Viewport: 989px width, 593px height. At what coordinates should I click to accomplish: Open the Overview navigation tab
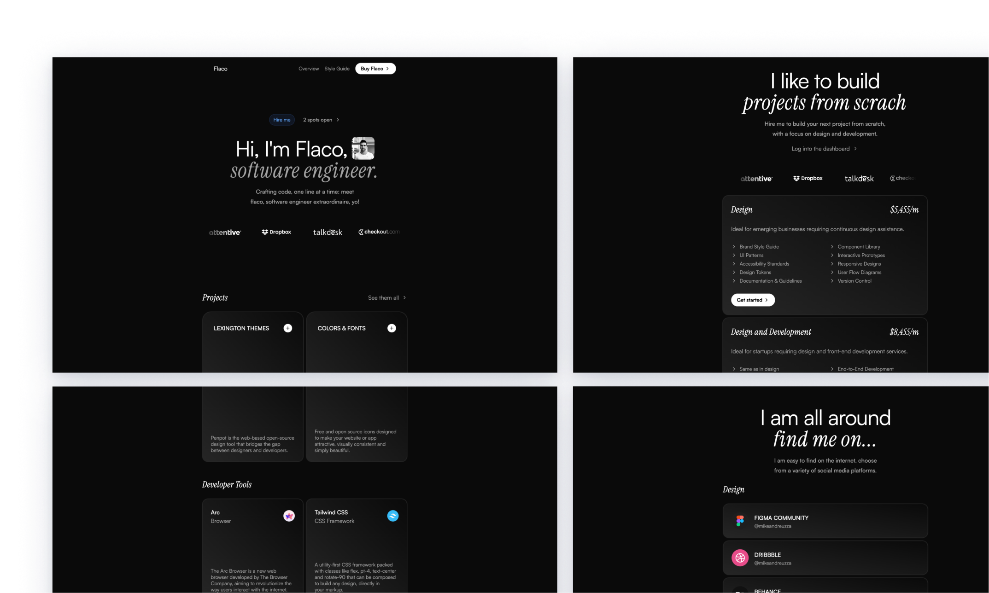309,69
